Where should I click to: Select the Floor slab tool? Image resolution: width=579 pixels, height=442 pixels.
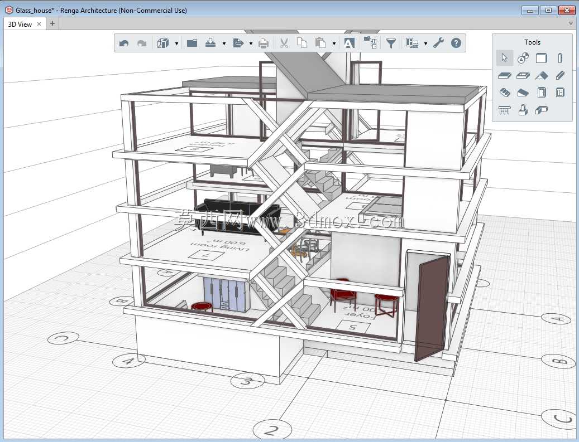504,76
